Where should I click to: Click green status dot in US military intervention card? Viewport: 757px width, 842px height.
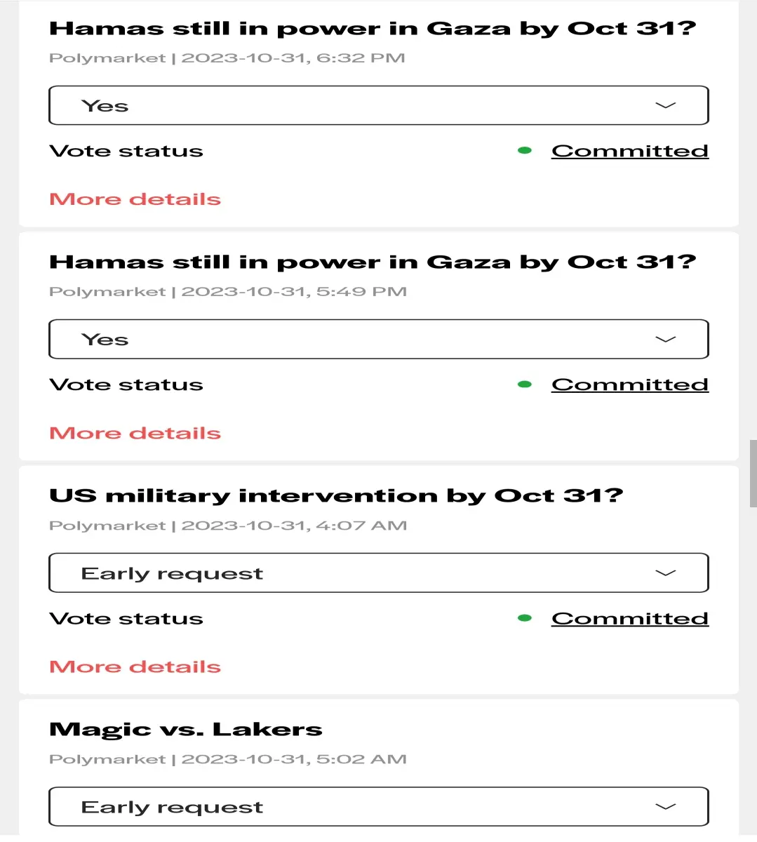[525, 617]
